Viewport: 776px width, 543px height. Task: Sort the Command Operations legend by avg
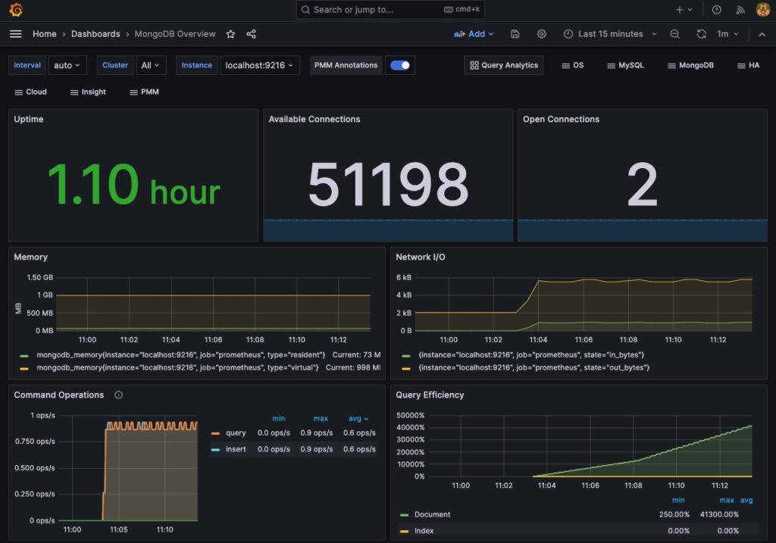[x=358, y=418]
